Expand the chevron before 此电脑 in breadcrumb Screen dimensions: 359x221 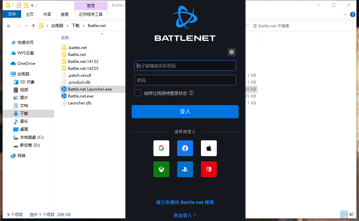point(47,26)
